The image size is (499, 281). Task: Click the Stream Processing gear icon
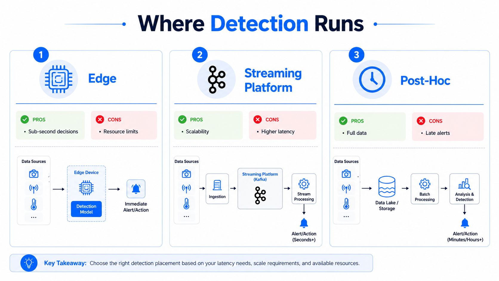[304, 184]
